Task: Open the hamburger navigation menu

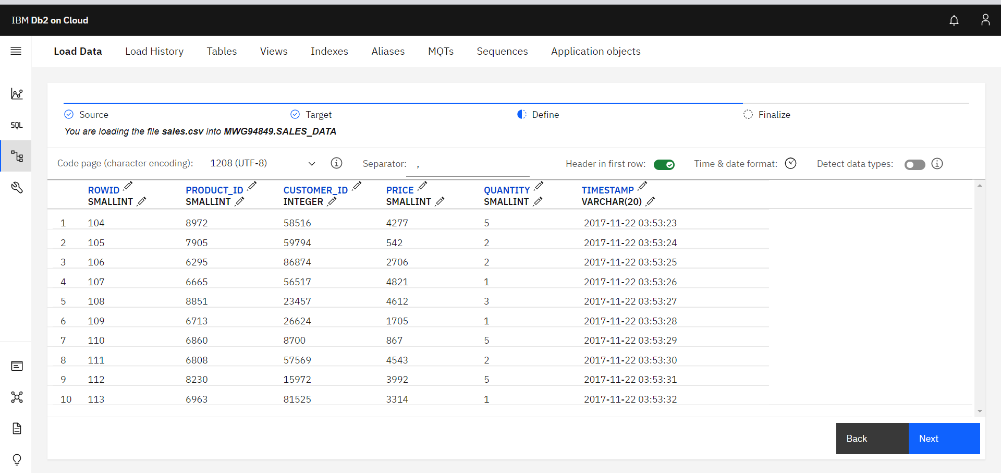Action: pos(16,51)
